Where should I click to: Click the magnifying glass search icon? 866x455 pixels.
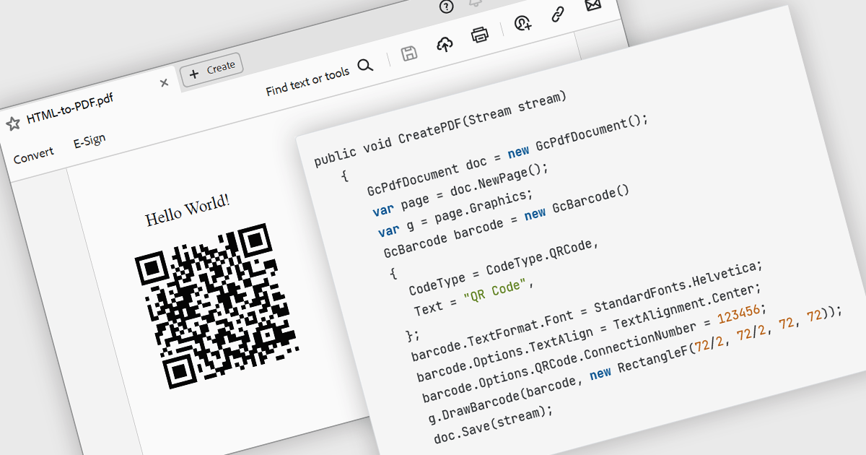click(366, 65)
